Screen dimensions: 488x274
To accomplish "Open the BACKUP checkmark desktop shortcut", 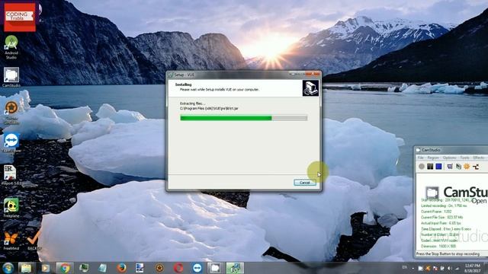I will pos(34,241).
